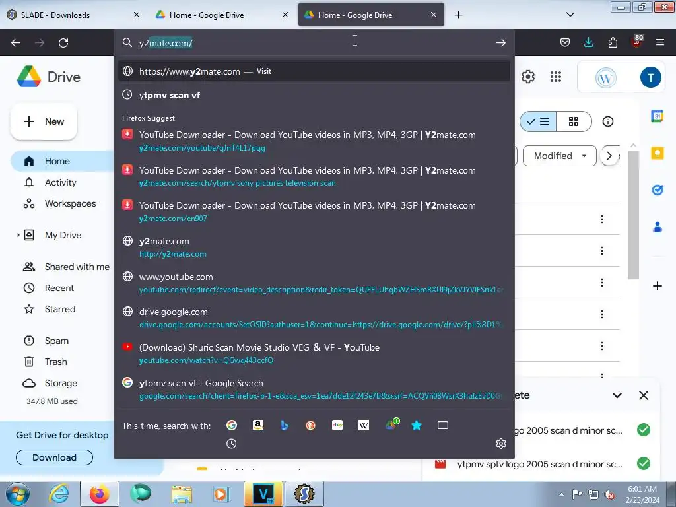
Task: Visit https://www.y2mate.com suggestion
Action: (x=314, y=71)
